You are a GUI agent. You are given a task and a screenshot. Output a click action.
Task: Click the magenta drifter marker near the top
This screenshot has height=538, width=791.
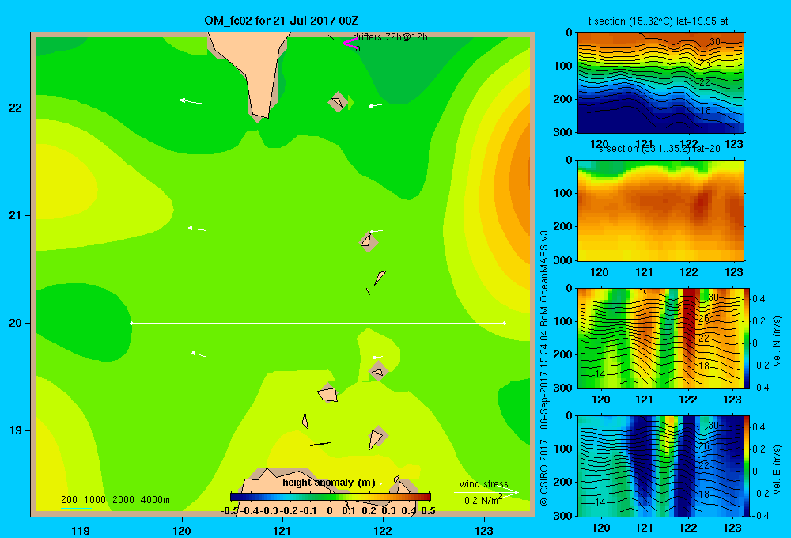click(x=350, y=43)
